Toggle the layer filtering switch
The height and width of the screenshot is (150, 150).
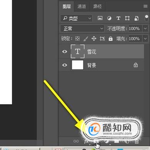point(147,18)
